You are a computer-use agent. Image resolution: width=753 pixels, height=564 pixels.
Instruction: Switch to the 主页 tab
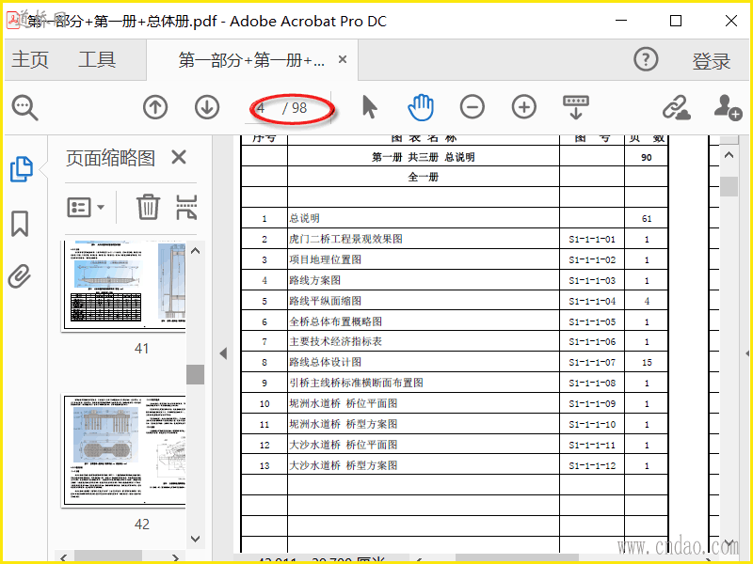(x=30, y=60)
